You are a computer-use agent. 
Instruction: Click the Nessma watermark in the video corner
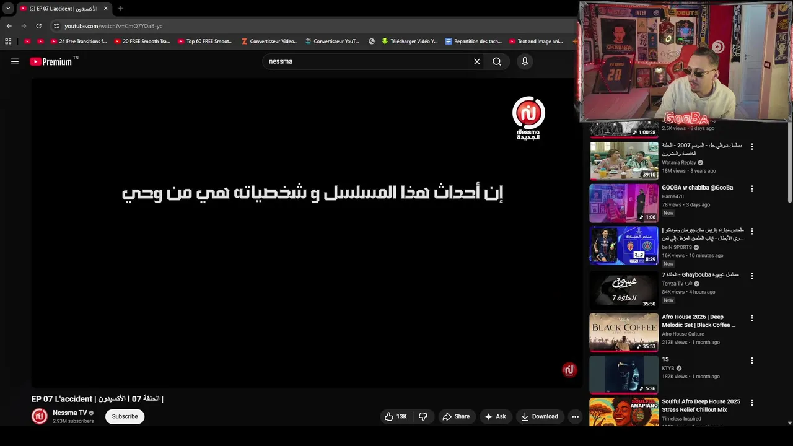pos(569,370)
